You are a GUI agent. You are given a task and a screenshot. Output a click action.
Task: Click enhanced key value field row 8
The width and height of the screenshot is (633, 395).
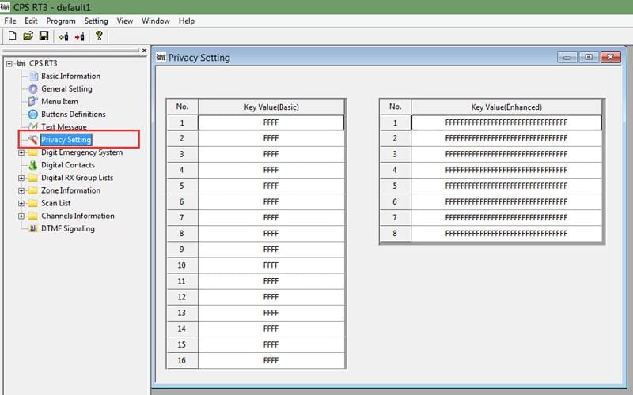pos(506,233)
